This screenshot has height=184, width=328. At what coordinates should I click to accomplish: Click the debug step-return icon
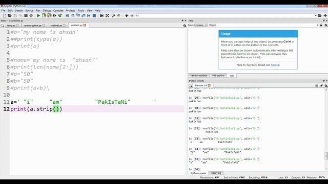(x=84, y=15)
